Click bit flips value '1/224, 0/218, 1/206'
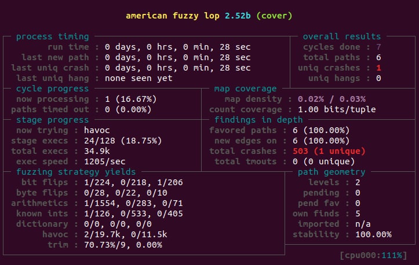The image size is (419, 265). [133, 182]
